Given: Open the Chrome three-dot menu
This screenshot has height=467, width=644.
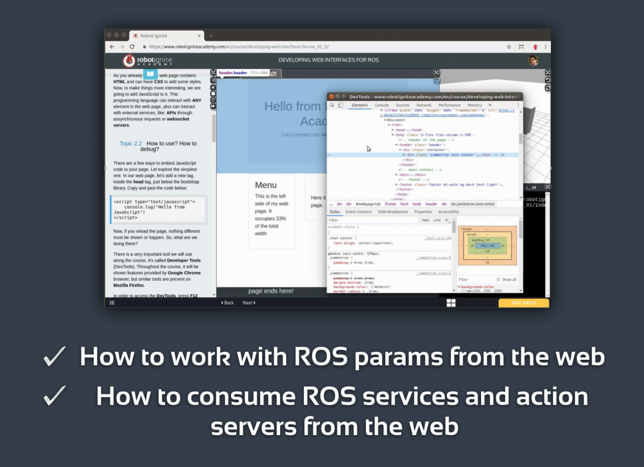Looking at the screenshot, I should coord(545,47).
